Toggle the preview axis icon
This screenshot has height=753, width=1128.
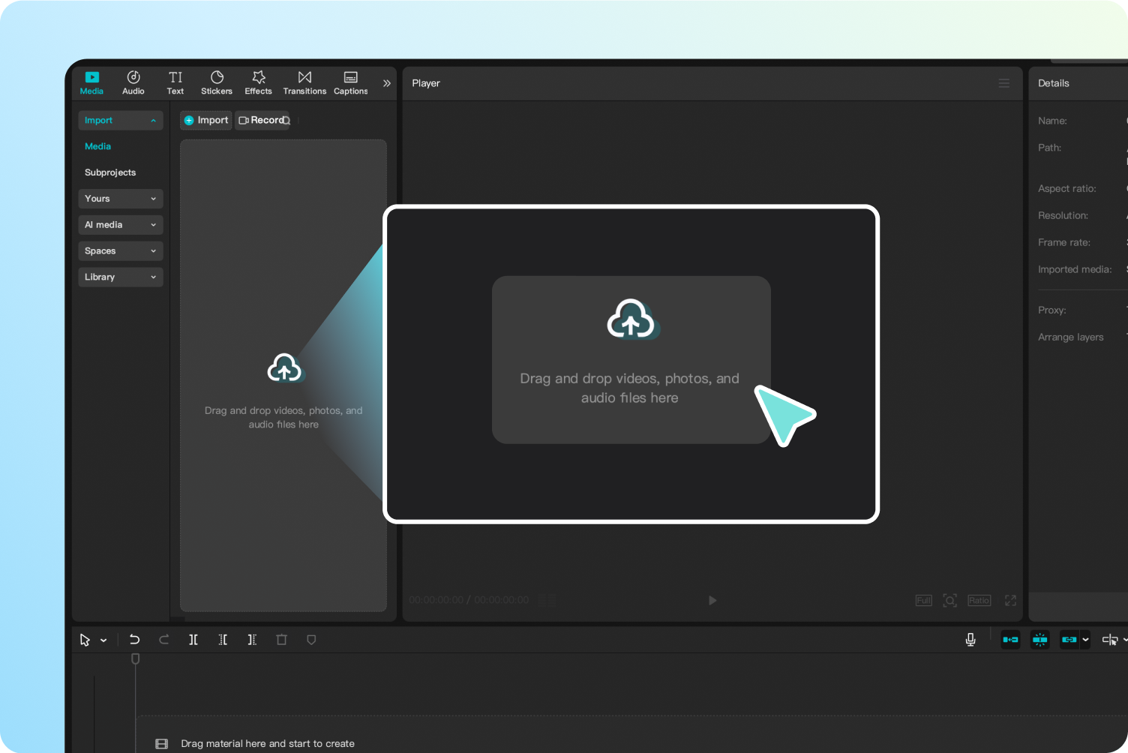pos(1110,640)
